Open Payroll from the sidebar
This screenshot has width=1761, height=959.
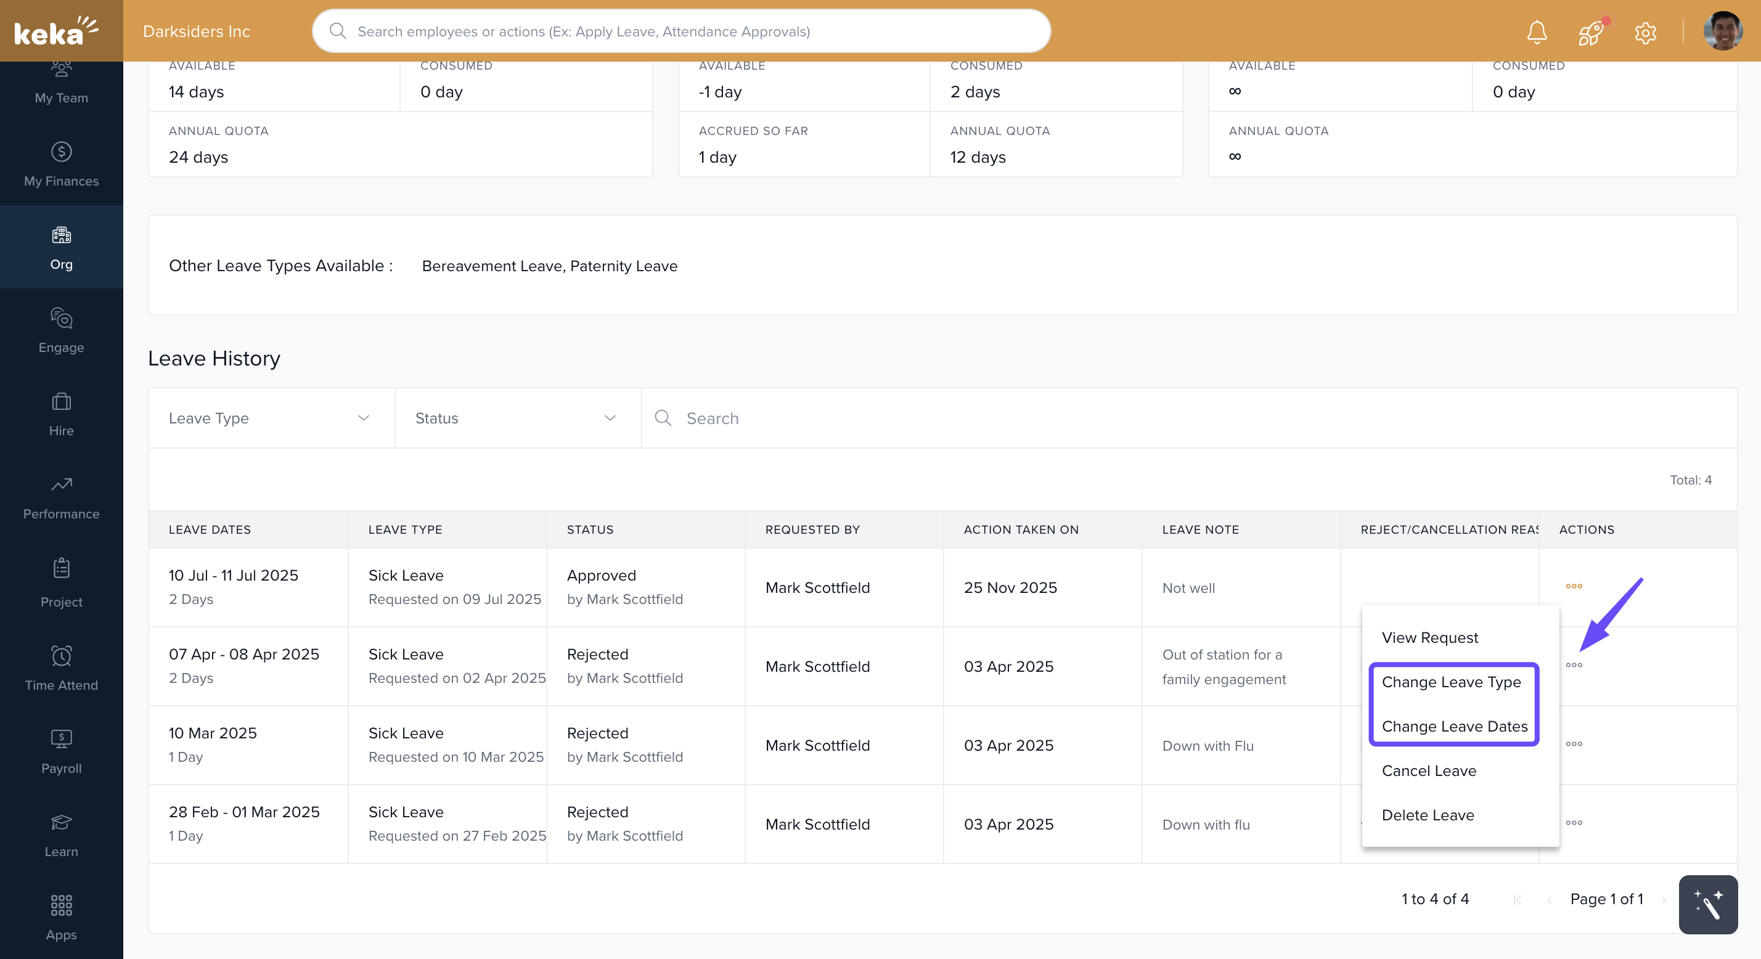62,751
